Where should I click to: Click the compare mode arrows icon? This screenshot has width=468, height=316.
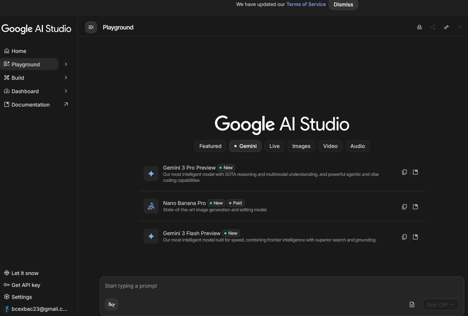pyautogui.click(x=446, y=27)
